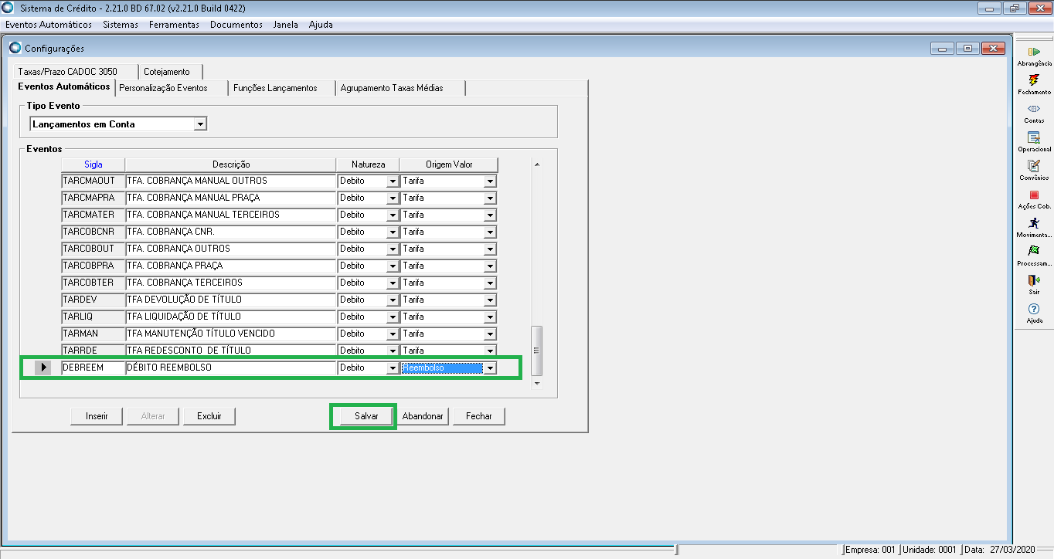Expand Origem Valor dropdown for TARCMAPRA row
This screenshot has height=559, width=1054.
click(489, 198)
